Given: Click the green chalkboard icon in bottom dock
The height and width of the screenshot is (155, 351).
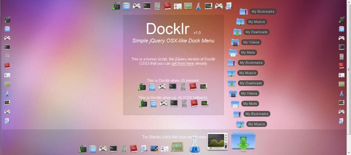Looking at the screenshot, I should pos(177,147).
